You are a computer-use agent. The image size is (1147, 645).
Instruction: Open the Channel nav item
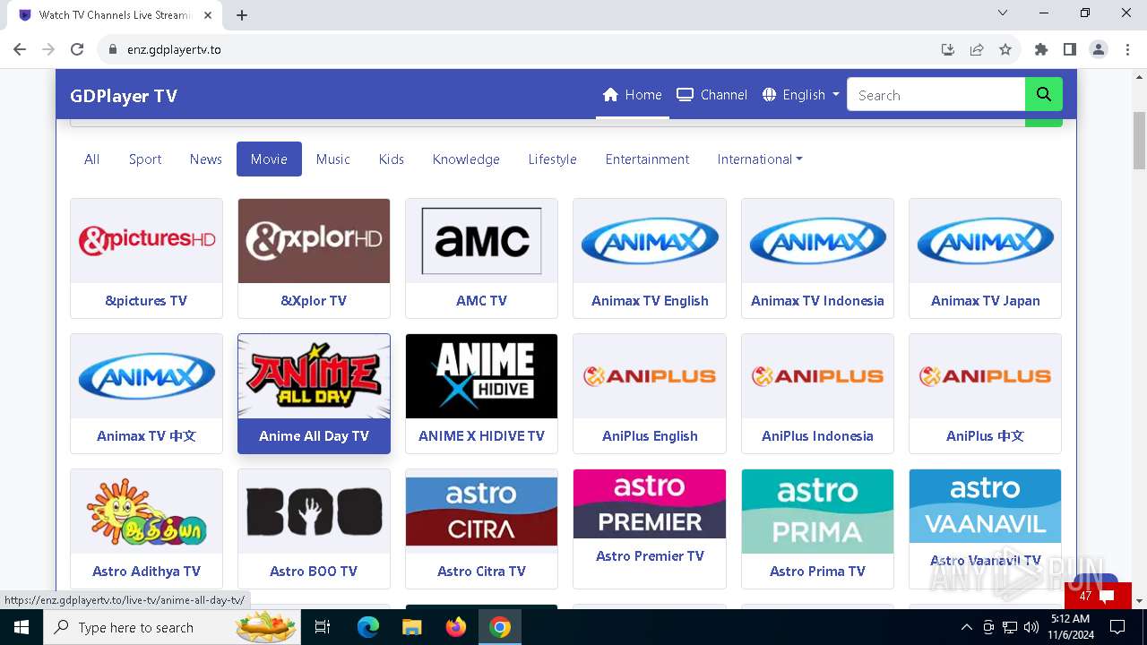(x=712, y=94)
